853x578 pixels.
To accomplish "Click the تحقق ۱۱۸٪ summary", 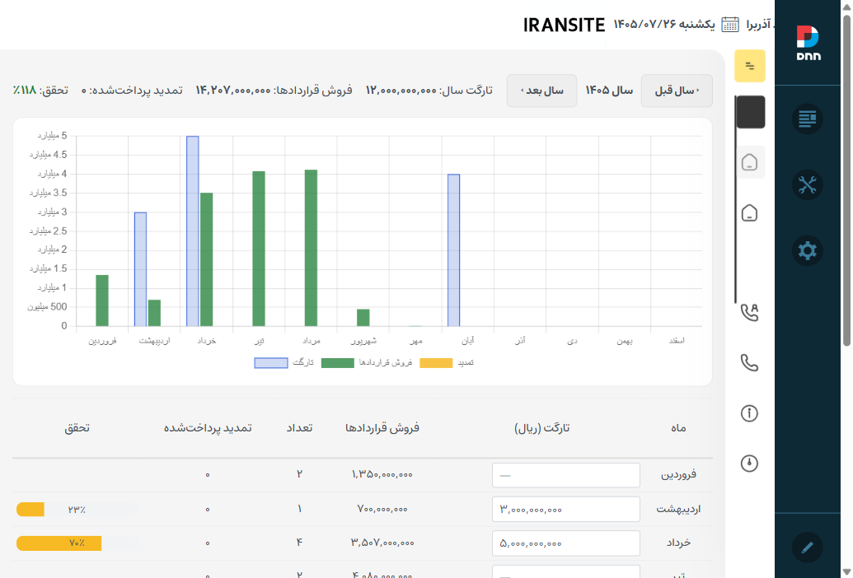I will 41,91.
